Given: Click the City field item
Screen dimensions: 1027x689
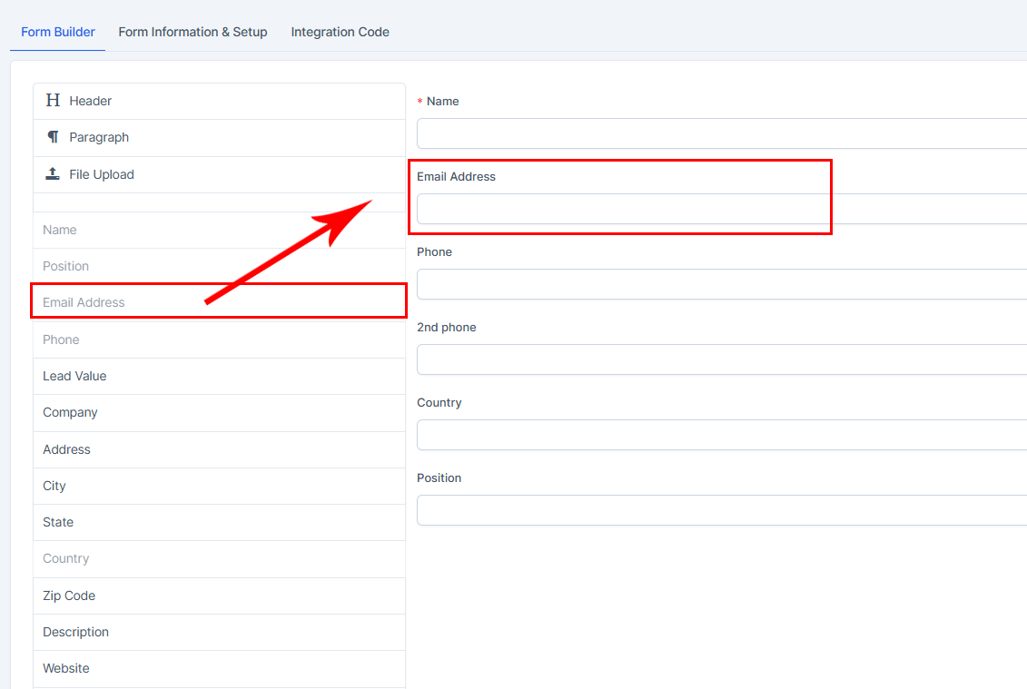Looking at the screenshot, I should click(x=54, y=486).
